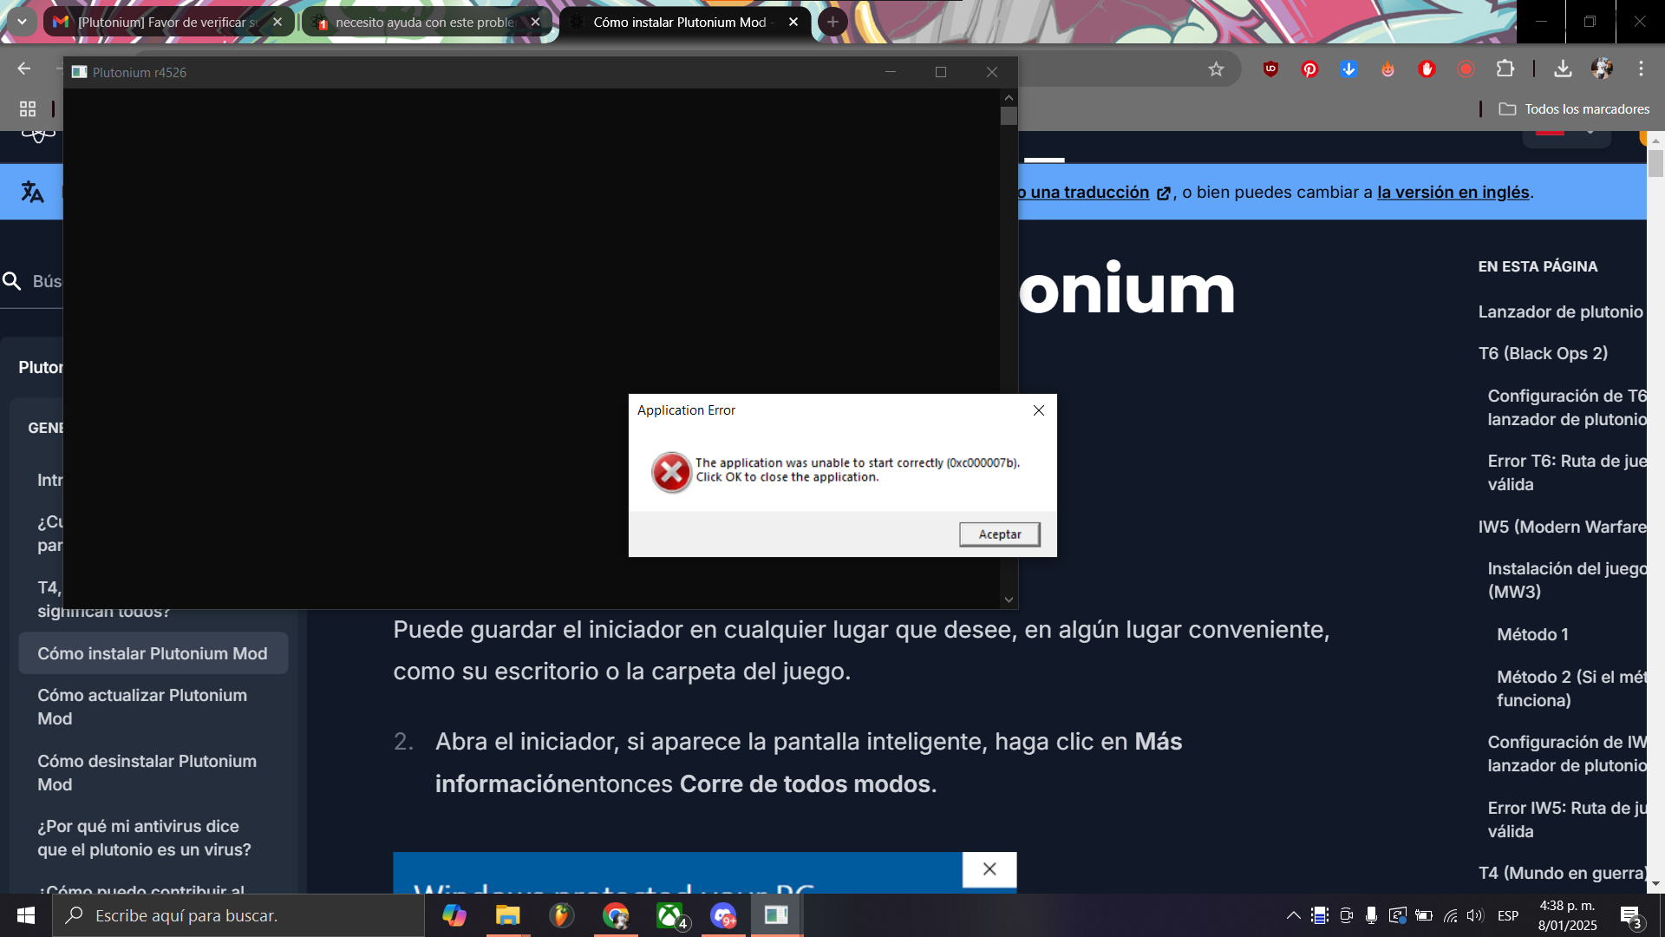
Task: Open Discord from the taskbar
Action: (723, 915)
